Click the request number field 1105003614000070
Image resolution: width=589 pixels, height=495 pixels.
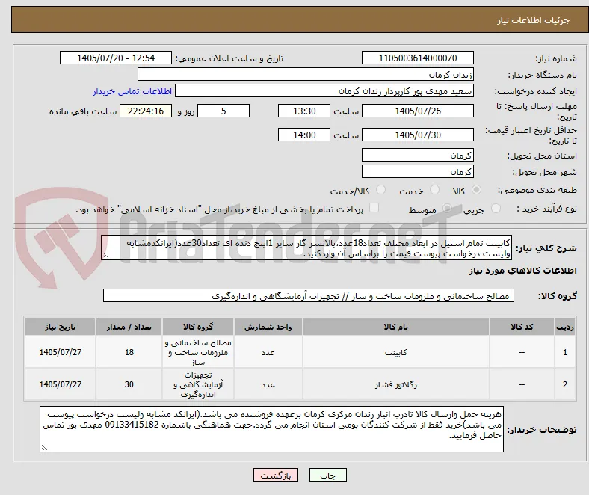pyautogui.click(x=417, y=58)
